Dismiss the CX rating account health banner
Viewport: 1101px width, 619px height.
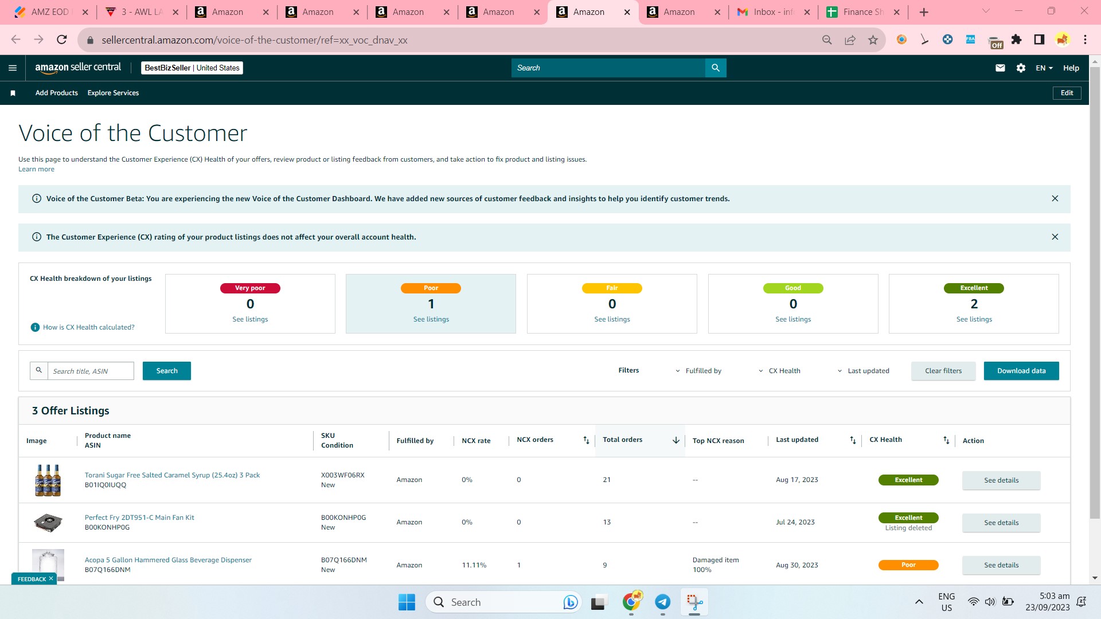(x=1055, y=237)
